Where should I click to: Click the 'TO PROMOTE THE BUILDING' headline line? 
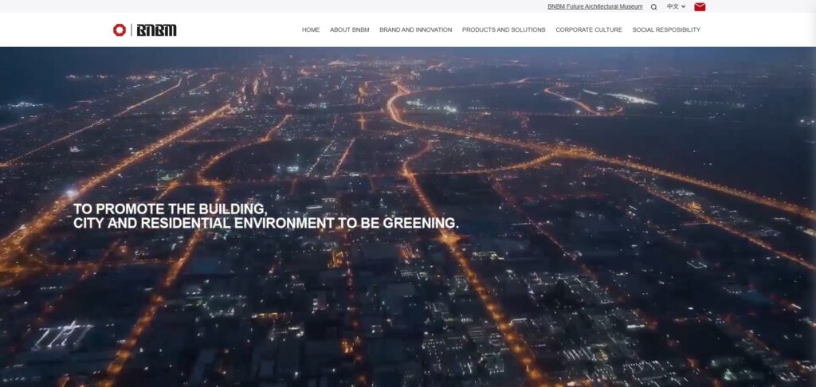tap(169, 209)
